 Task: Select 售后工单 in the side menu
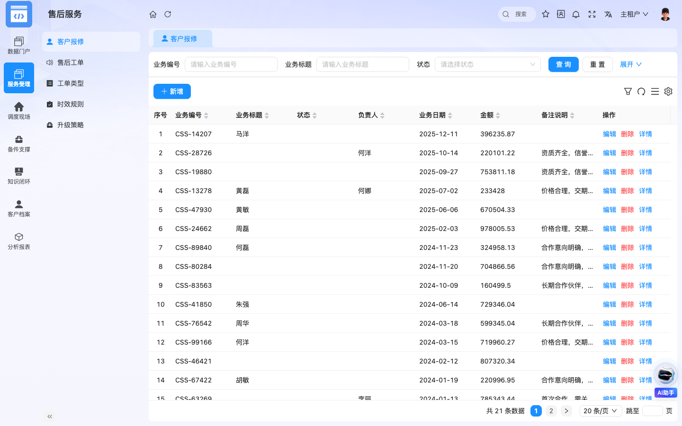click(x=91, y=62)
